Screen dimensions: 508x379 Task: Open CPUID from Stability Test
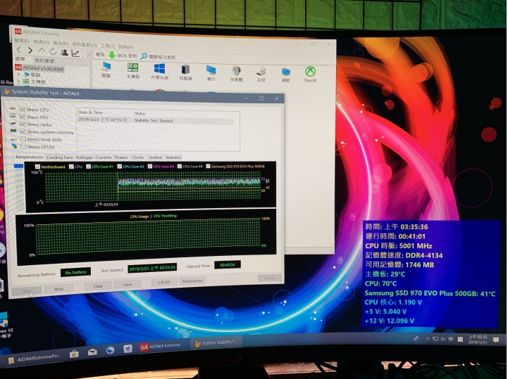[x=164, y=282]
